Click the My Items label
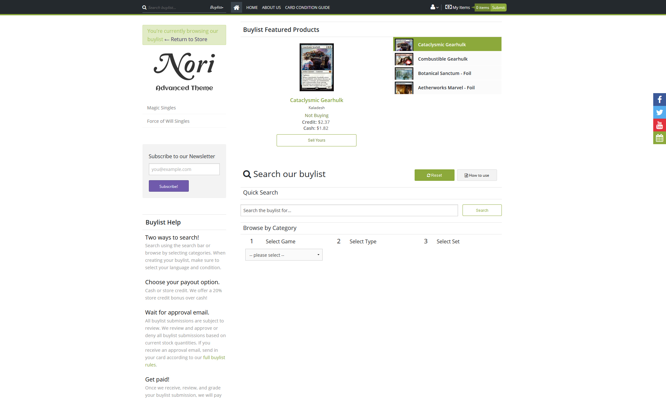The height and width of the screenshot is (399, 666). (x=461, y=7)
